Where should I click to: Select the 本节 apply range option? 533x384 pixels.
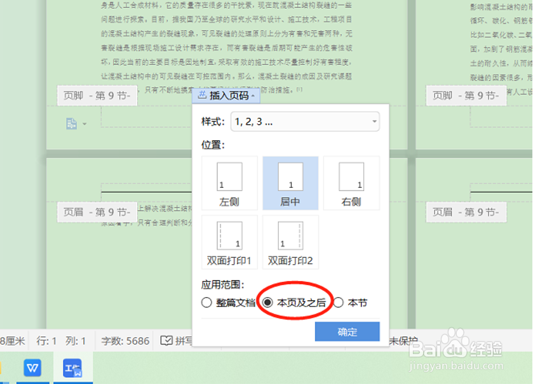tap(340, 303)
